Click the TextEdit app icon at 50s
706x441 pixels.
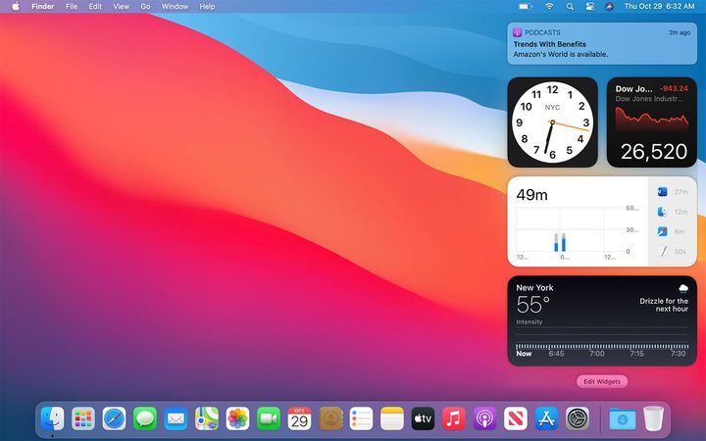pos(662,251)
